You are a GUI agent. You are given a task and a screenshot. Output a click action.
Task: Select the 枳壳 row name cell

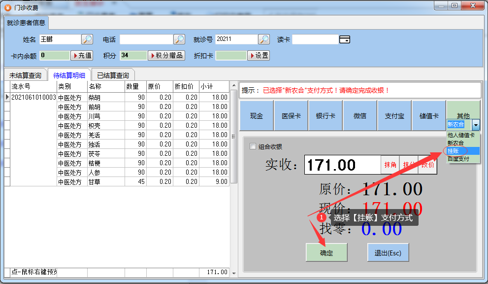(x=106, y=125)
